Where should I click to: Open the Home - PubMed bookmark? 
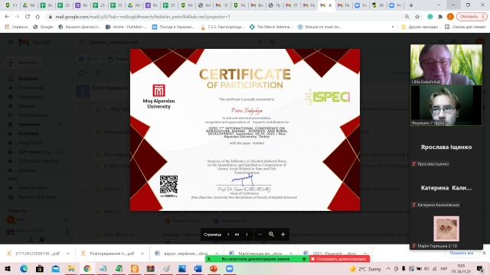coord(126,27)
